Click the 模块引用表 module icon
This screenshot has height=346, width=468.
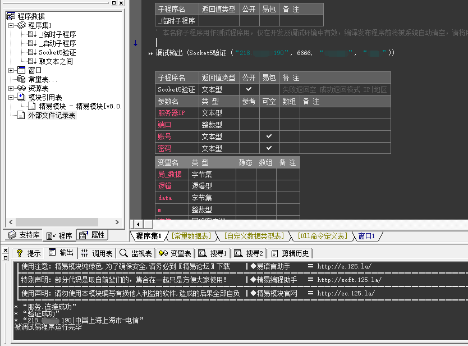[21, 97]
